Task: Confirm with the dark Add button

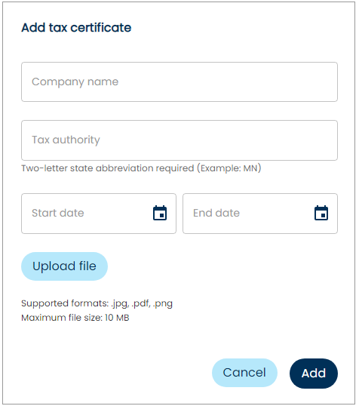Action: (x=314, y=373)
